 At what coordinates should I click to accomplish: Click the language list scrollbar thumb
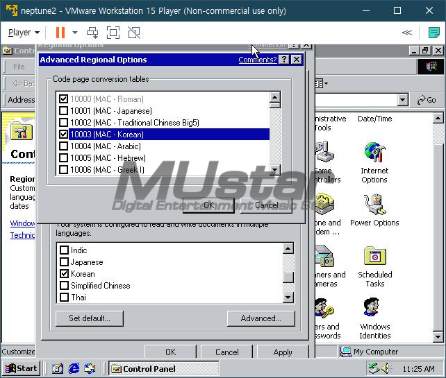288,277
